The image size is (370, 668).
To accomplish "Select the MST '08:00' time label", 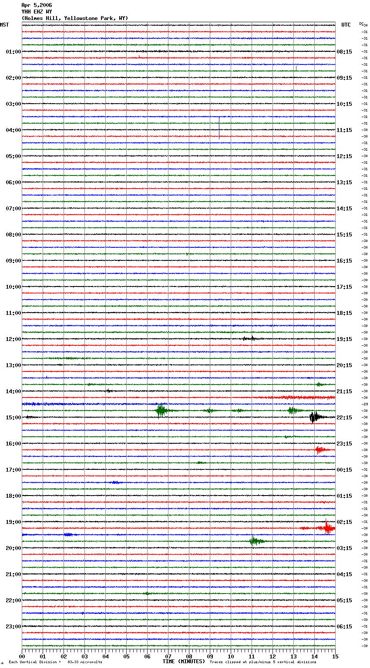I will [13, 235].
